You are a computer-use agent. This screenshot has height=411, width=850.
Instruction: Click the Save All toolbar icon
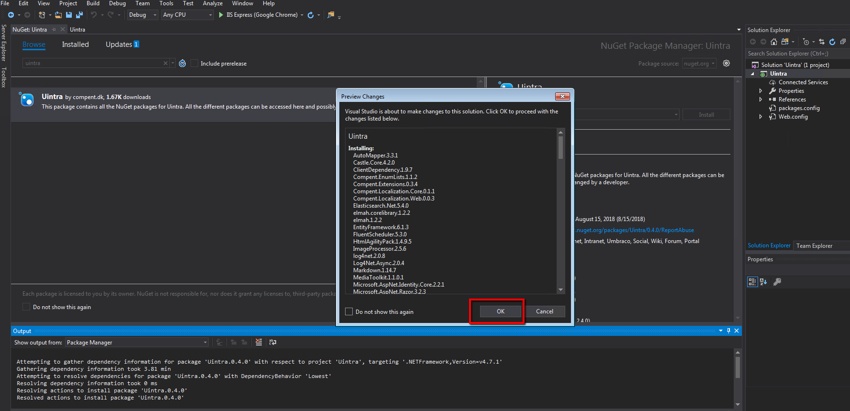coord(79,15)
